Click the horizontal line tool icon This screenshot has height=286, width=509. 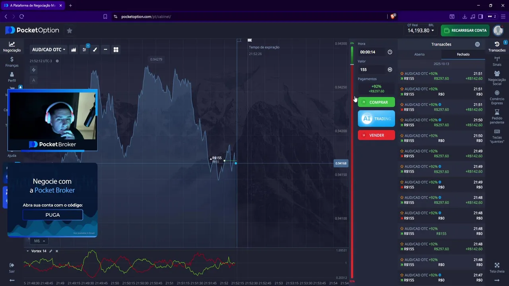pyautogui.click(x=105, y=50)
